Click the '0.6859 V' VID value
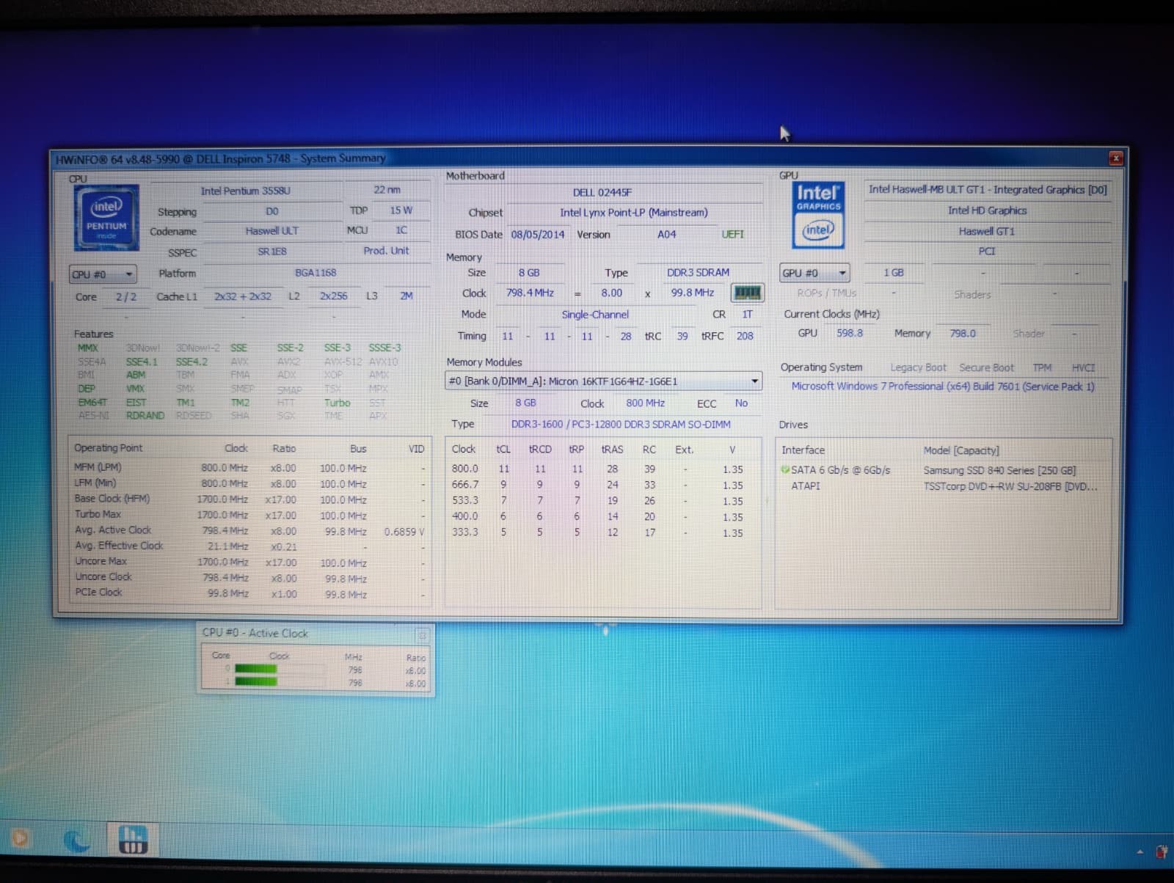 pyautogui.click(x=404, y=532)
